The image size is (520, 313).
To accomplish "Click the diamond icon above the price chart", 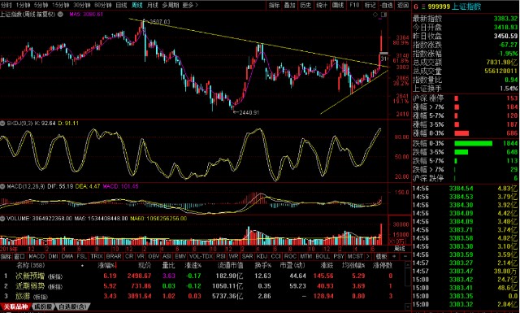I will click(x=375, y=15).
